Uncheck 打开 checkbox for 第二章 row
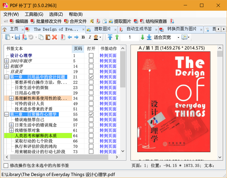Viewport: 227px width, 178px height. [x=91, y=114]
